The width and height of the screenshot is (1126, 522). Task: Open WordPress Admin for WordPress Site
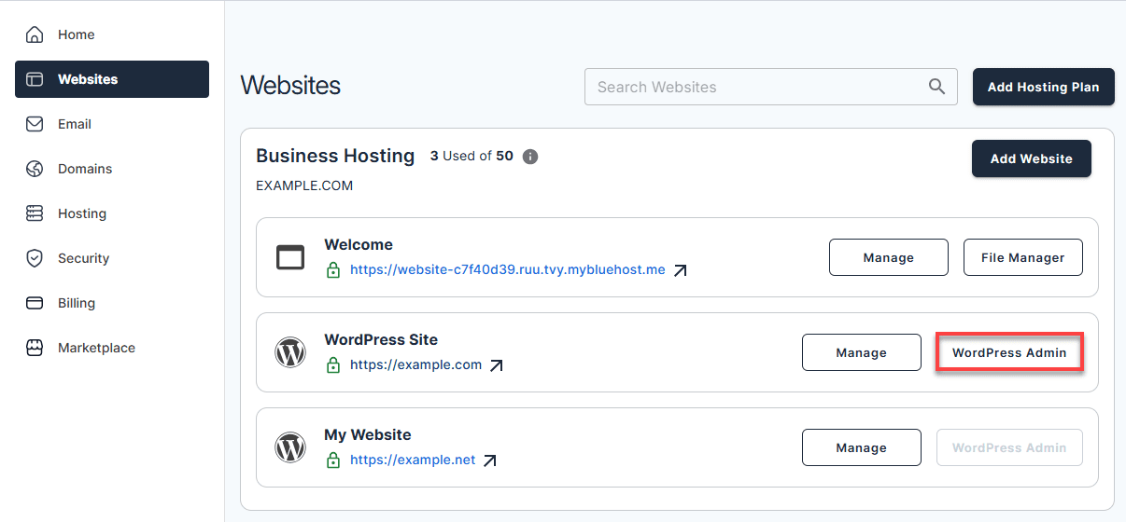[x=1008, y=352]
